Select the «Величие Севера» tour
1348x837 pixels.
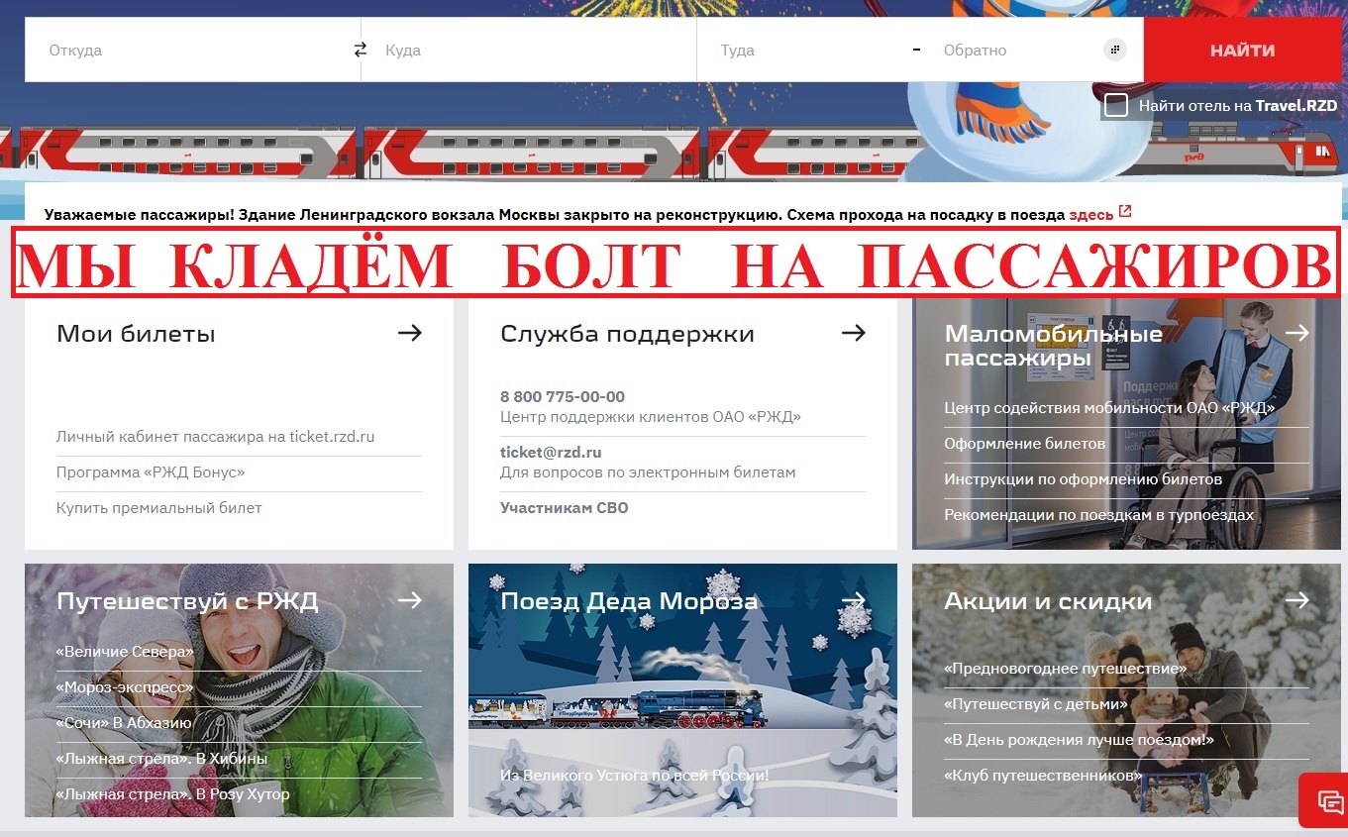[125, 652]
